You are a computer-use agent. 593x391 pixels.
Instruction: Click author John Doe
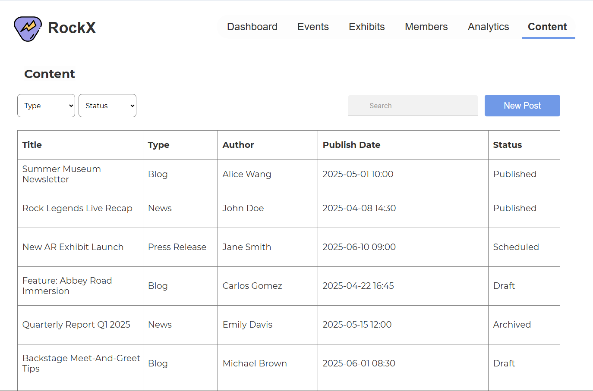click(x=243, y=208)
